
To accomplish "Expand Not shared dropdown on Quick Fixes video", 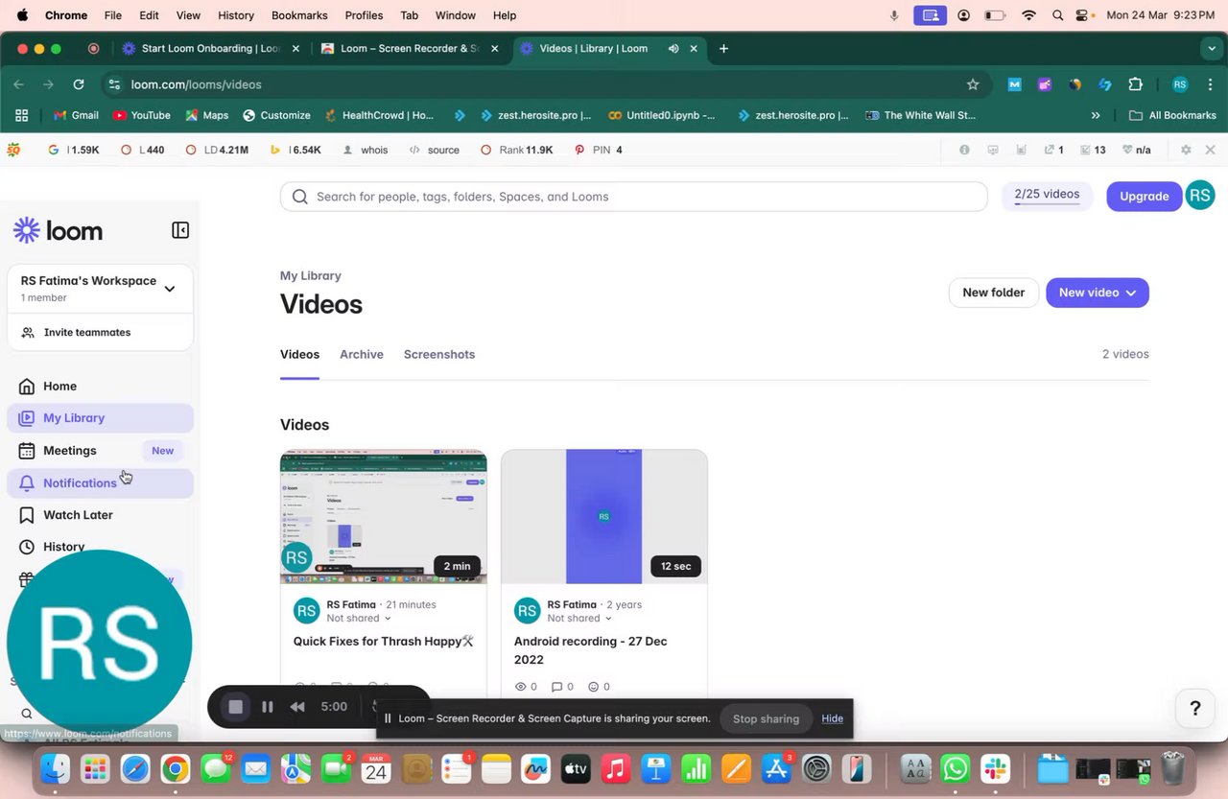I will coord(359,619).
